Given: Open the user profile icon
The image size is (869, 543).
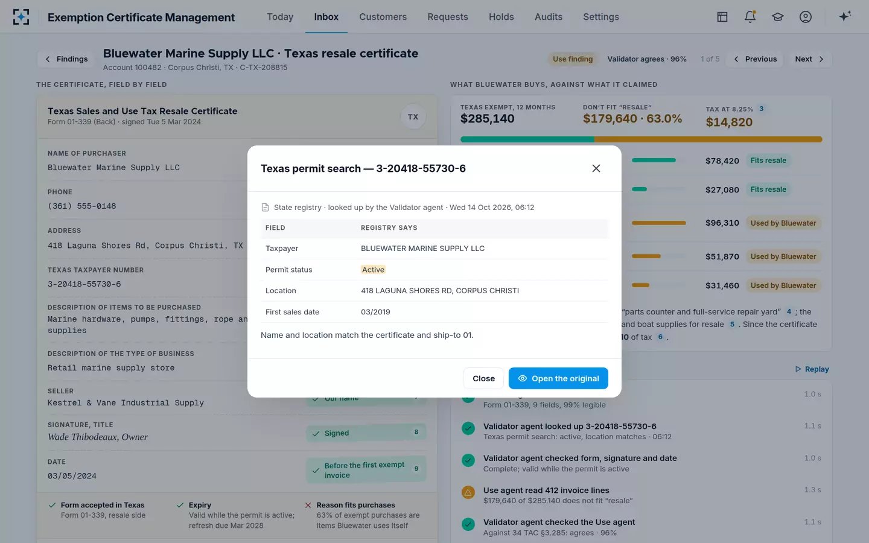Looking at the screenshot, I should coord(806,17).
